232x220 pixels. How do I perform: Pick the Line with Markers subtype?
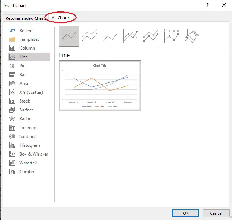(x=130, y=36)
